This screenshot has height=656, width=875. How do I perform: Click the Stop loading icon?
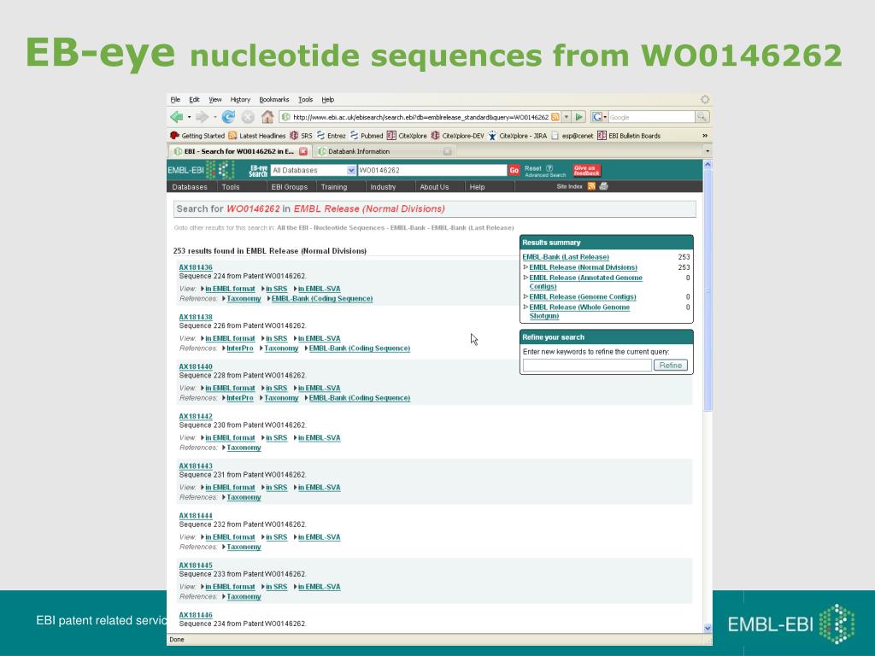pyautogui.click(x=248, y=117)
